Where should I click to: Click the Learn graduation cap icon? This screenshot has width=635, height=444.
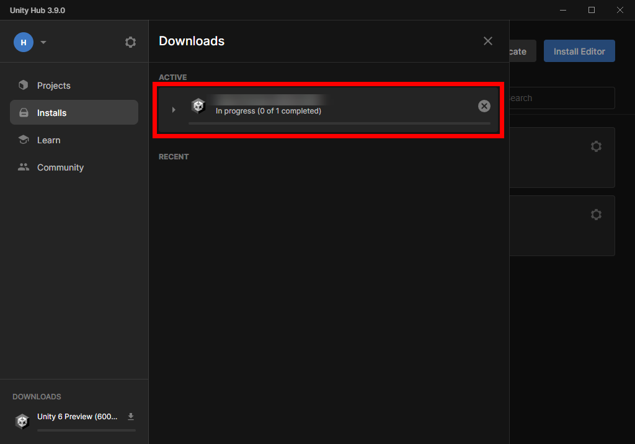(x=24, y=140)
